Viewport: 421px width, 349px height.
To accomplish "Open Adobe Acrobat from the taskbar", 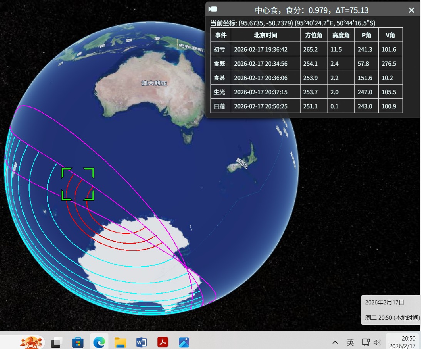I will [163, 342].
